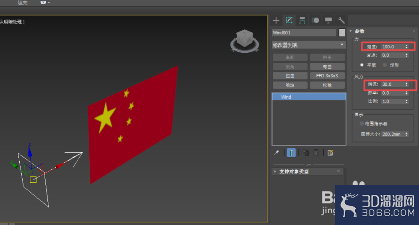Click the 比例 scale value field
Image resolution: width=419 pixels, height=225 pixels.
[393, 101]
